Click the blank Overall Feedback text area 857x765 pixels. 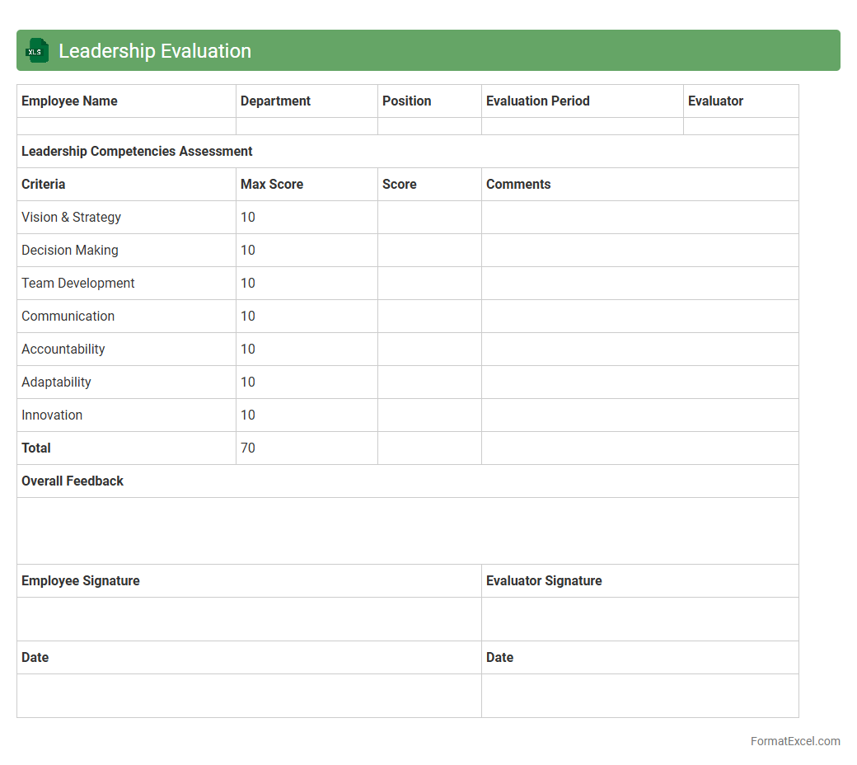[x=407, y=531]
